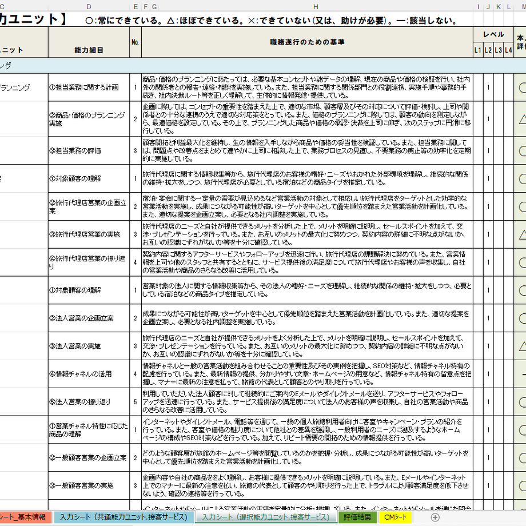The height and width of the screenshot is (526, 526).
Task: Add a new sheet with the plus button
Action: (435, 517)
